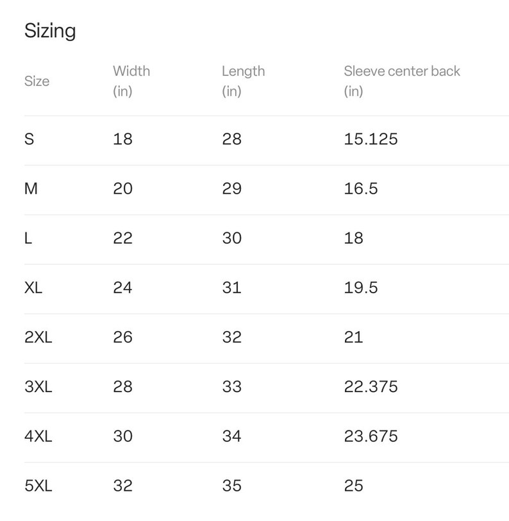Viewport: 509px width, 521px height.
Task: Click the Length (in) column header
Action: click(244, 81)
